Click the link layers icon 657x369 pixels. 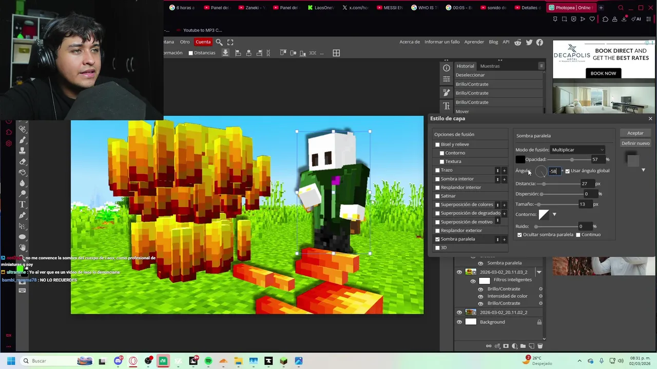point(489,346)
